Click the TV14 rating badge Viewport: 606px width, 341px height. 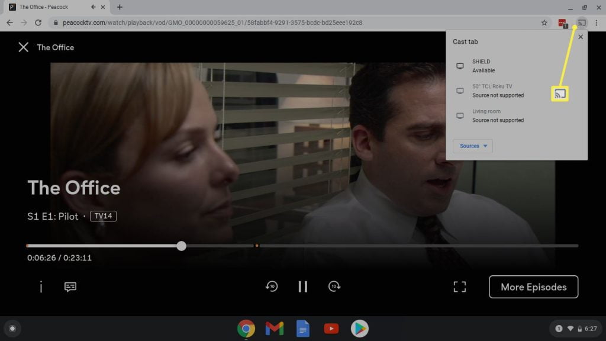[103, 216]
